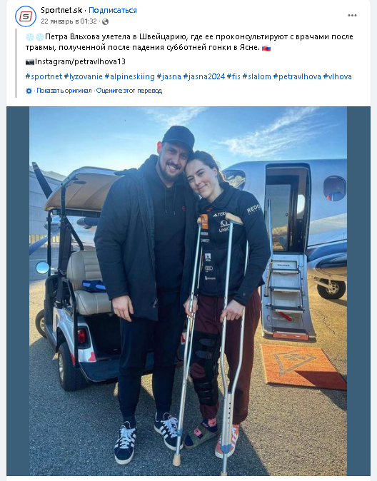Click Оцените этот перевод link
Viewport: 377px width, 481px height.
coord(129,91)
